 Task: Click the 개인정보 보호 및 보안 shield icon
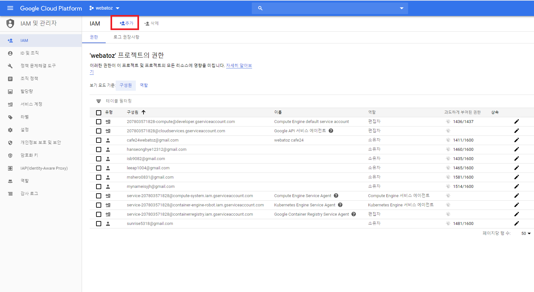(x=10, y=143)
